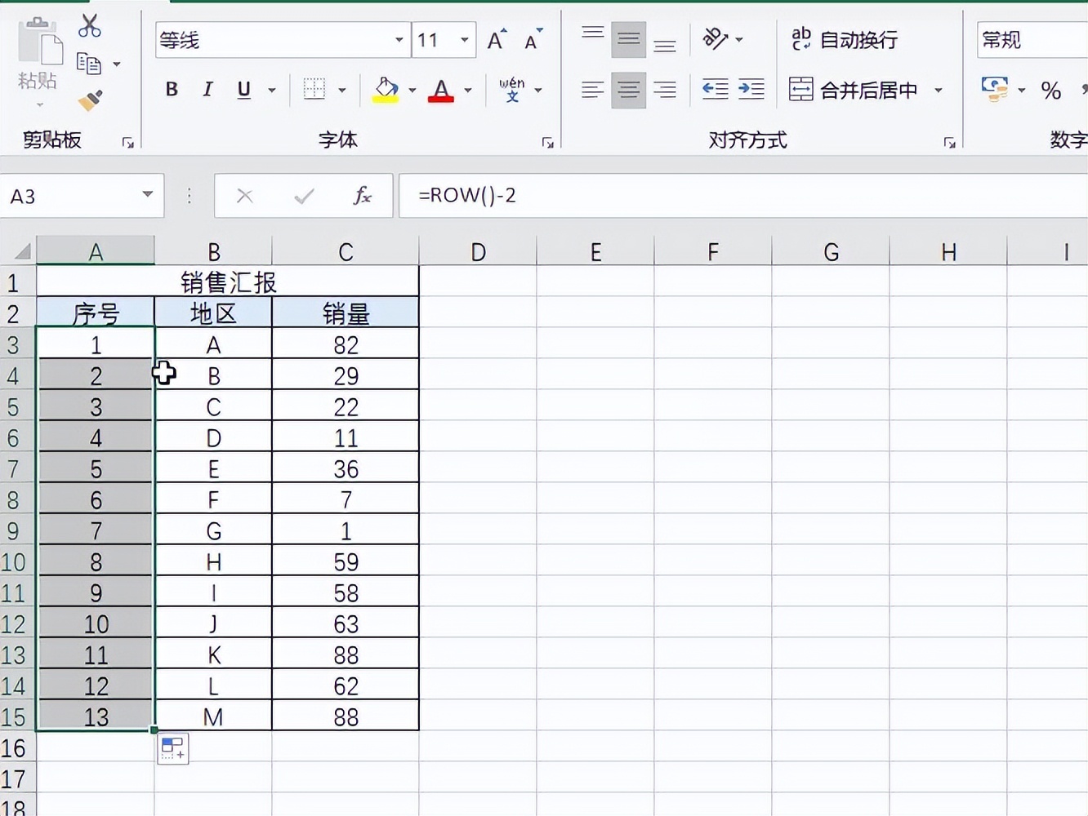This screenshot has width=1088, height=816.
Task: Apply percent style format
Action: [1051, 90]
